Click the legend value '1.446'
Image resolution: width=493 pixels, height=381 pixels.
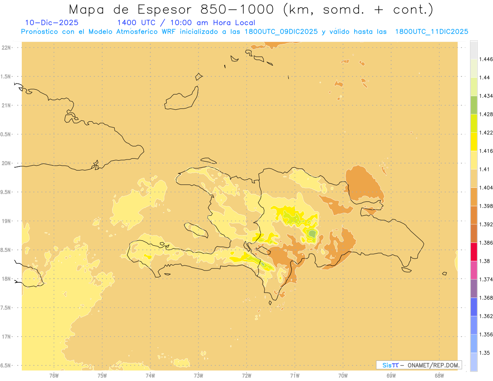click(486, 59)
